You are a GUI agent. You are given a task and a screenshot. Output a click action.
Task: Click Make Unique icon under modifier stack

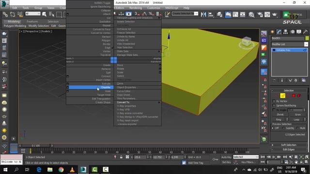290,80
